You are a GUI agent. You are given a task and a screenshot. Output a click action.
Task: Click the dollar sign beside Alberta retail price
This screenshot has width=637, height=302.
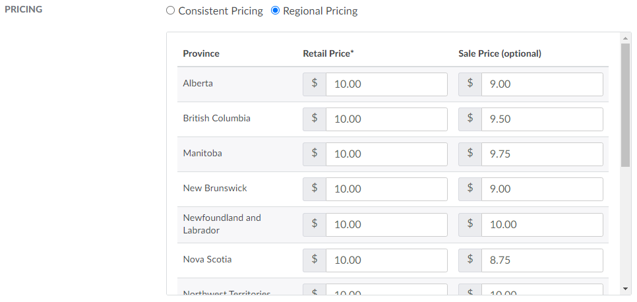pyautogui.click(x=315, y=84)
